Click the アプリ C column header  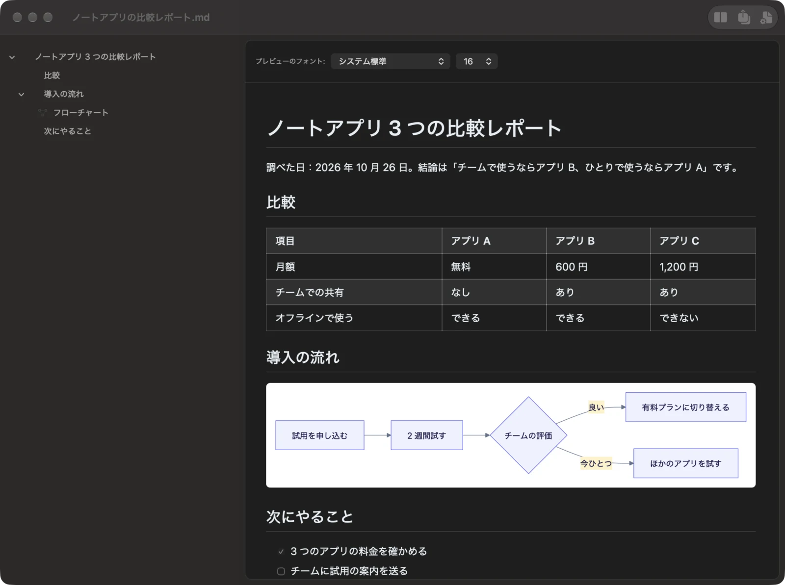(703, 241)
